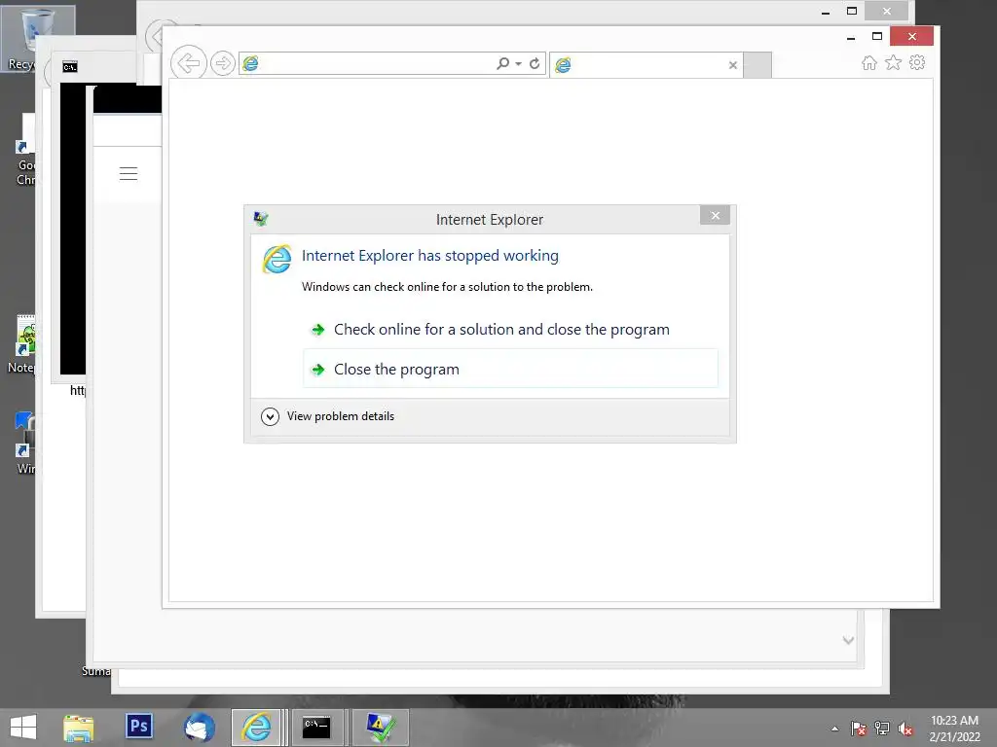Maximize the front Internet Explorer window
Viewport: 997px width, 747px height.
877,36
